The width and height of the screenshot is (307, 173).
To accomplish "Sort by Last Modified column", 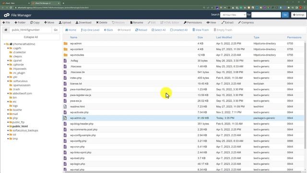I will pyautogui.click(x=224, y=37).
